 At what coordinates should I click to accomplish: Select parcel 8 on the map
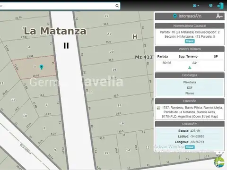pos(44,128)
